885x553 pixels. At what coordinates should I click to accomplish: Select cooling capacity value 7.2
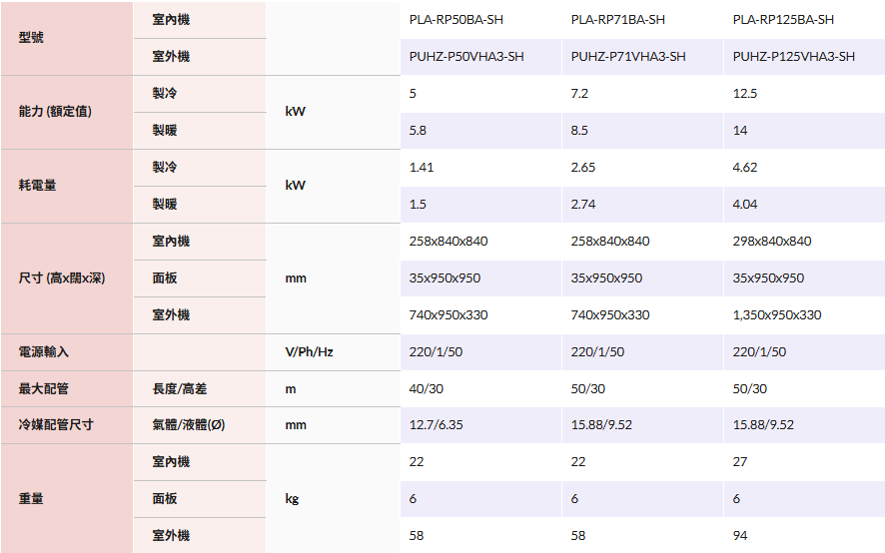(x=579, y=94)
